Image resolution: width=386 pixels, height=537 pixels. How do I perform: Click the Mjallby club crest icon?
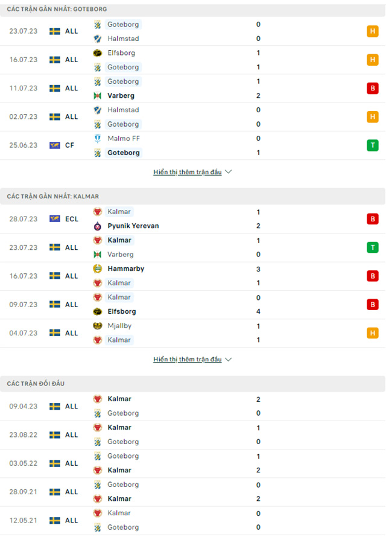point(97,326)
